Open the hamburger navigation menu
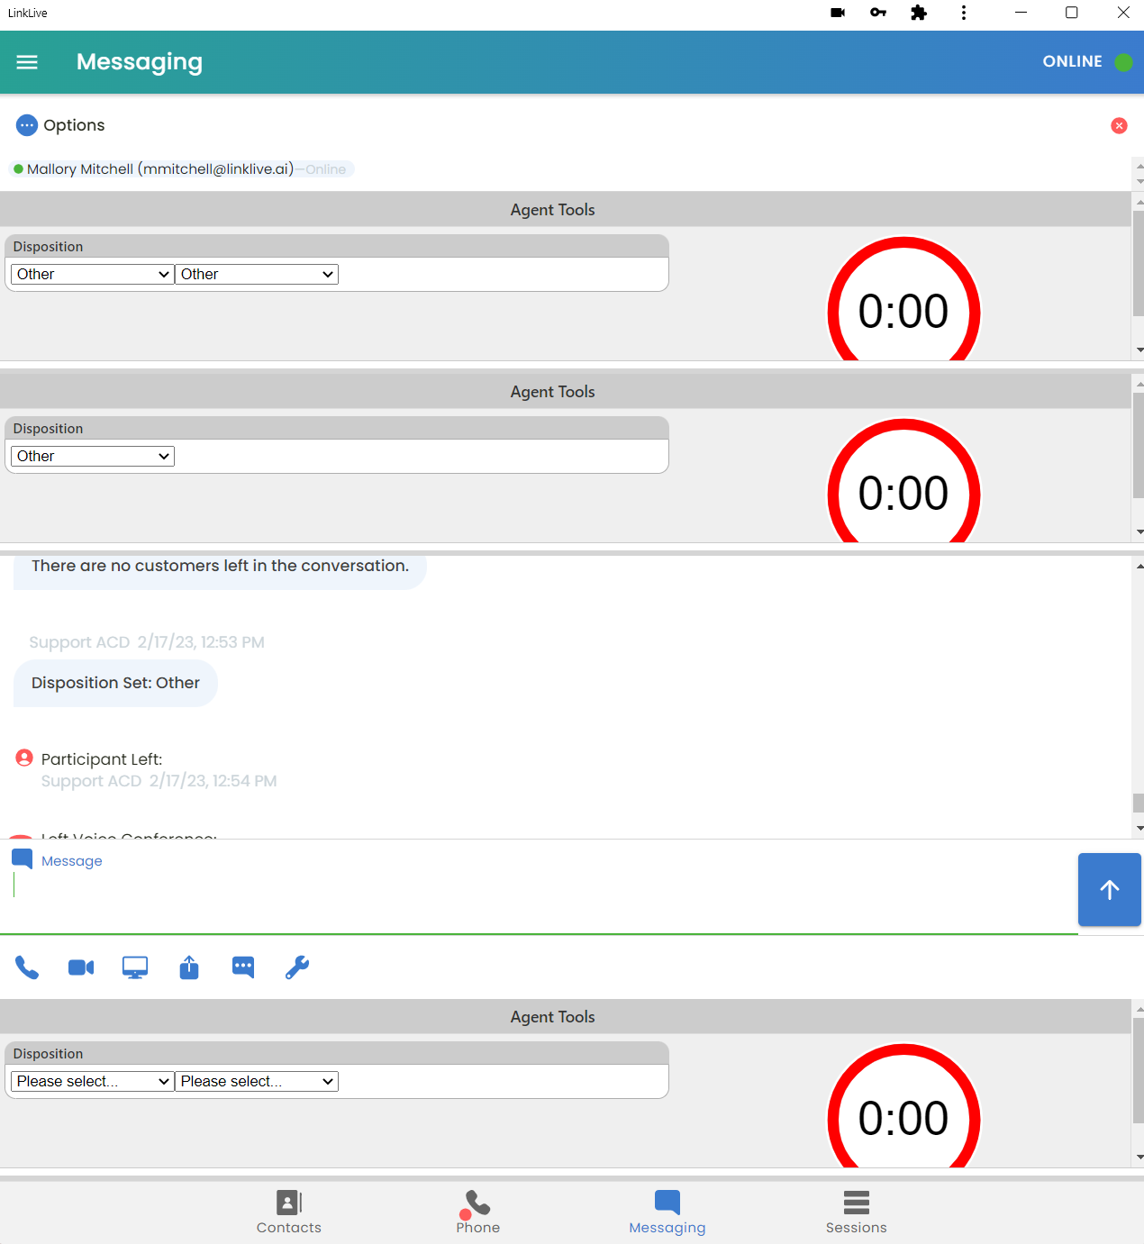Image resolution: width=1144 pixels, height=1244 pixels. pyautogui.click(x=27, y=62)
